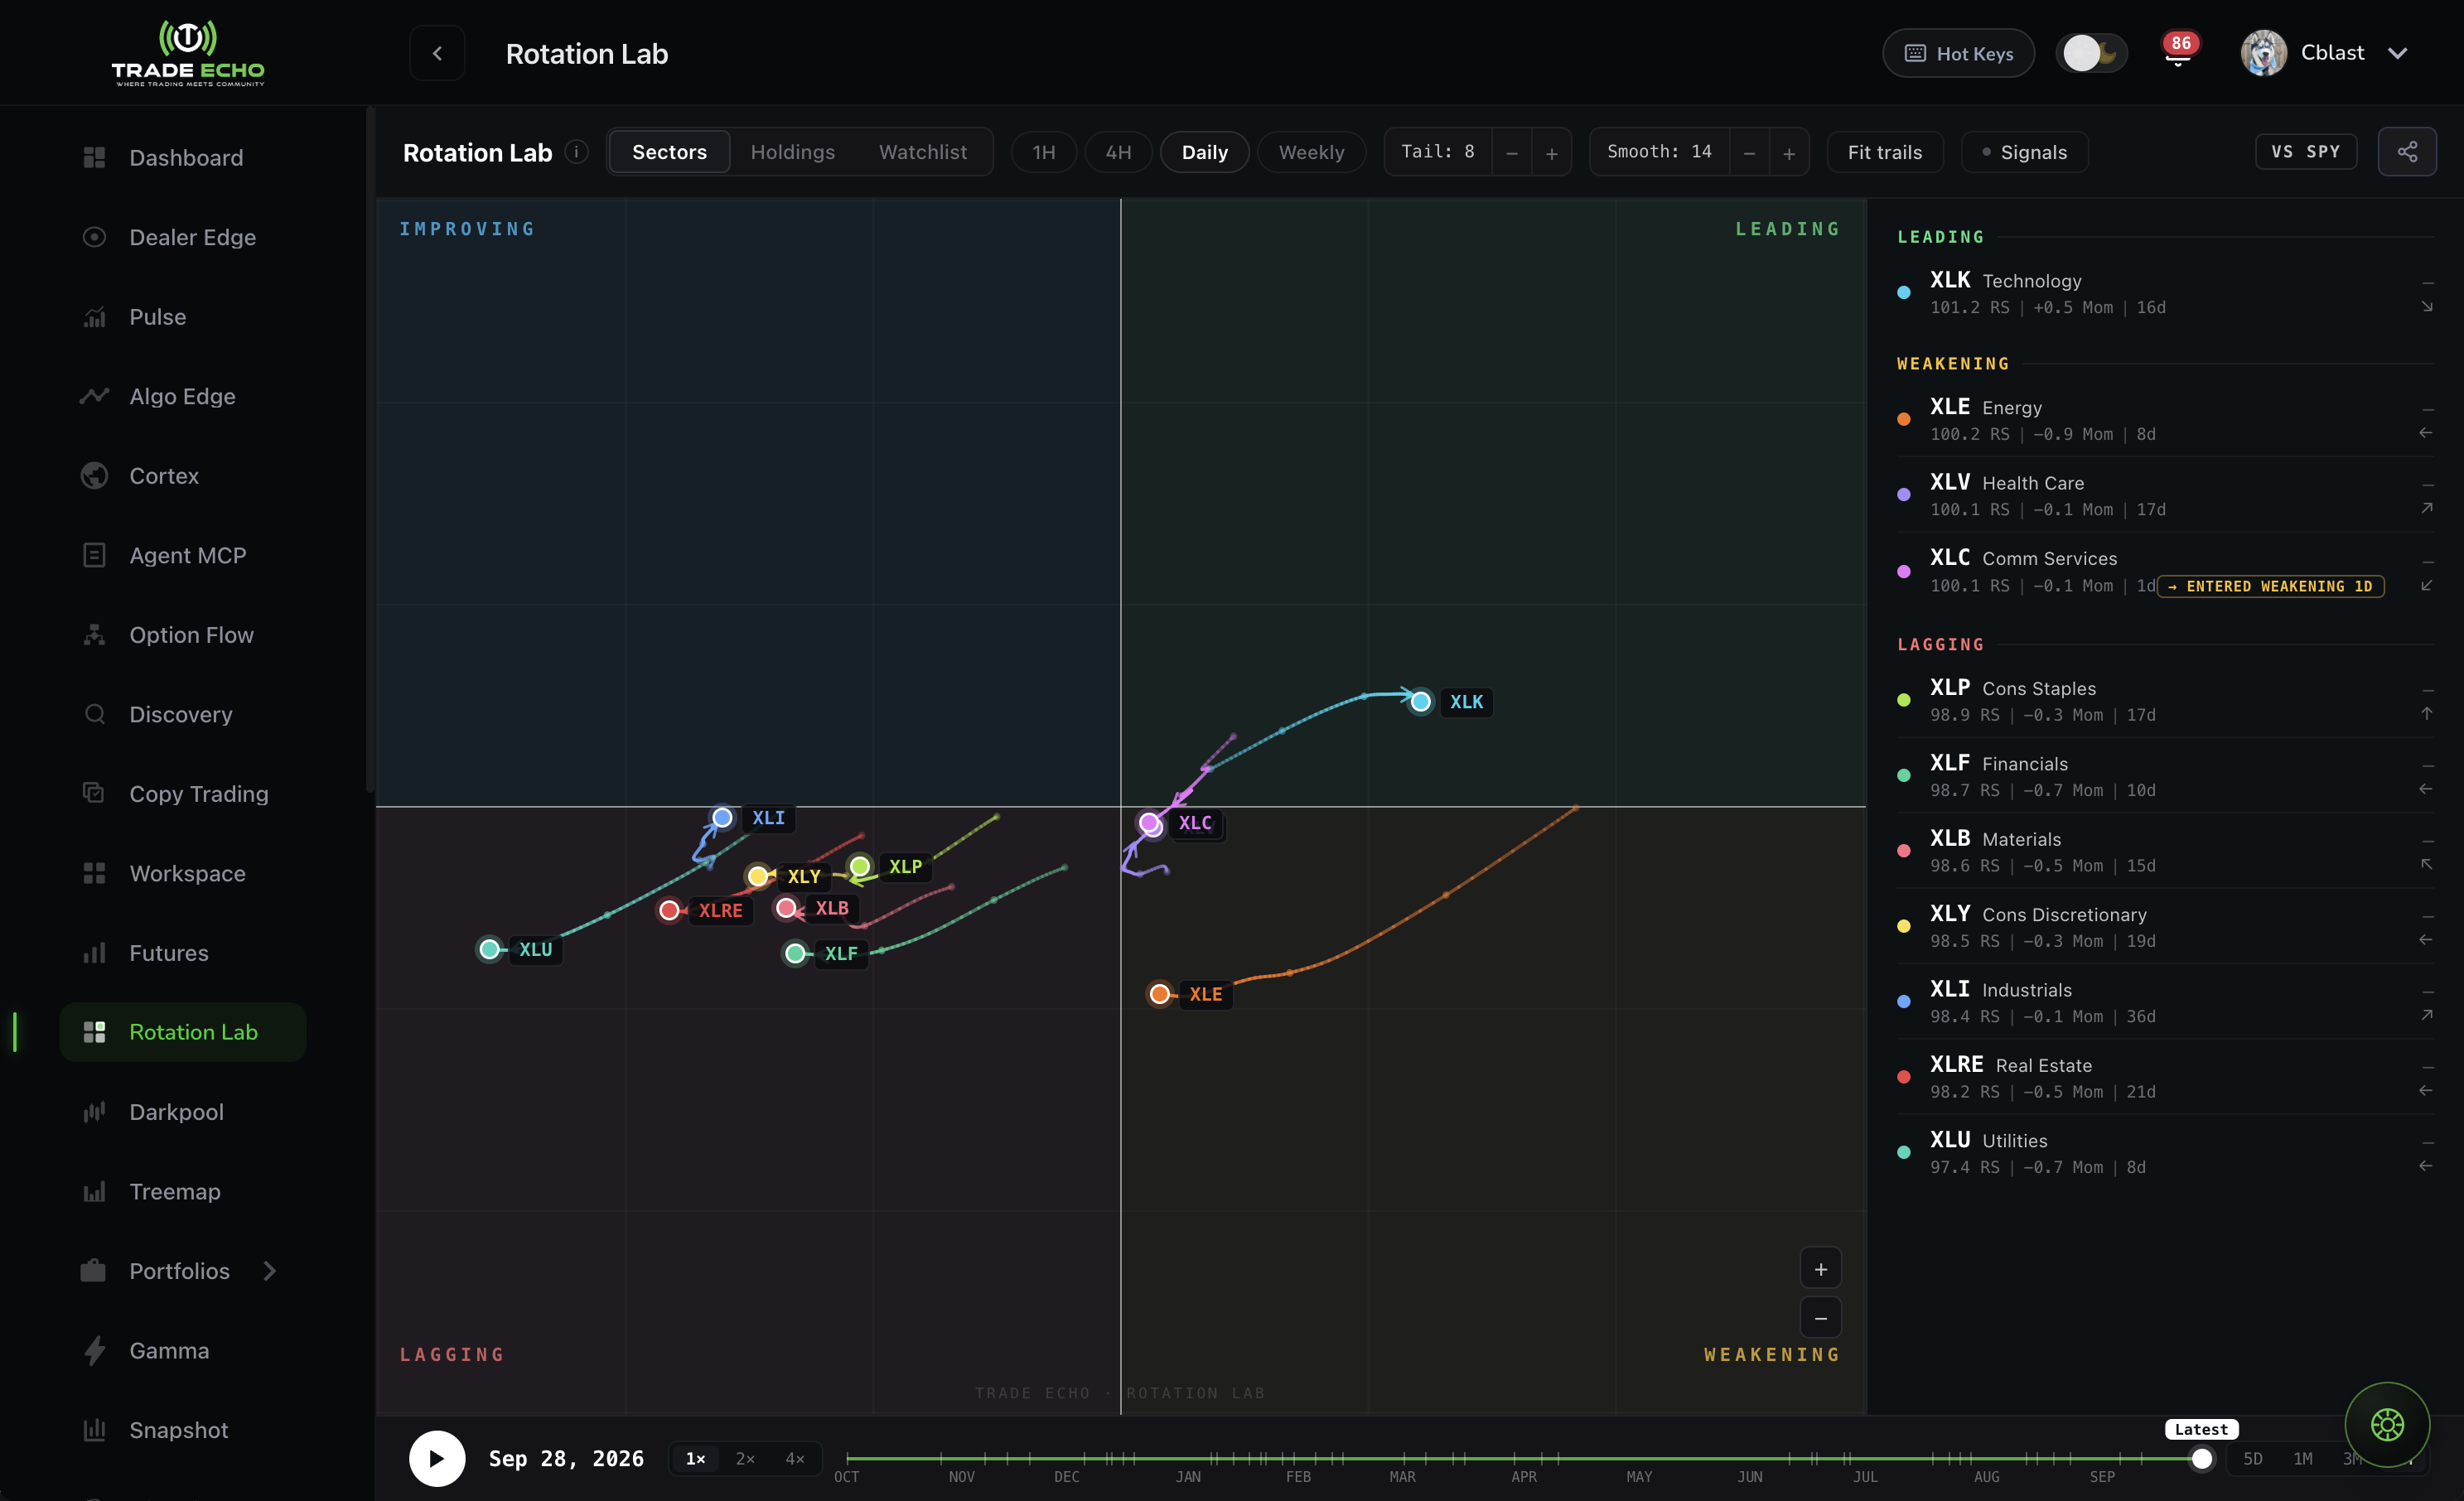Zoom out the rotation chart with minus

click(1820, 1318)
